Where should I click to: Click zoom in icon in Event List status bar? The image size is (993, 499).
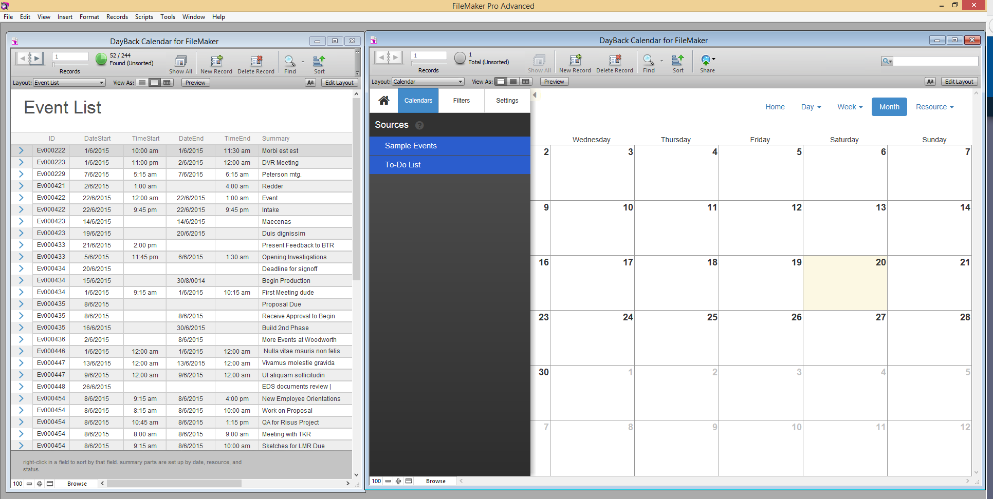[40, 484]
